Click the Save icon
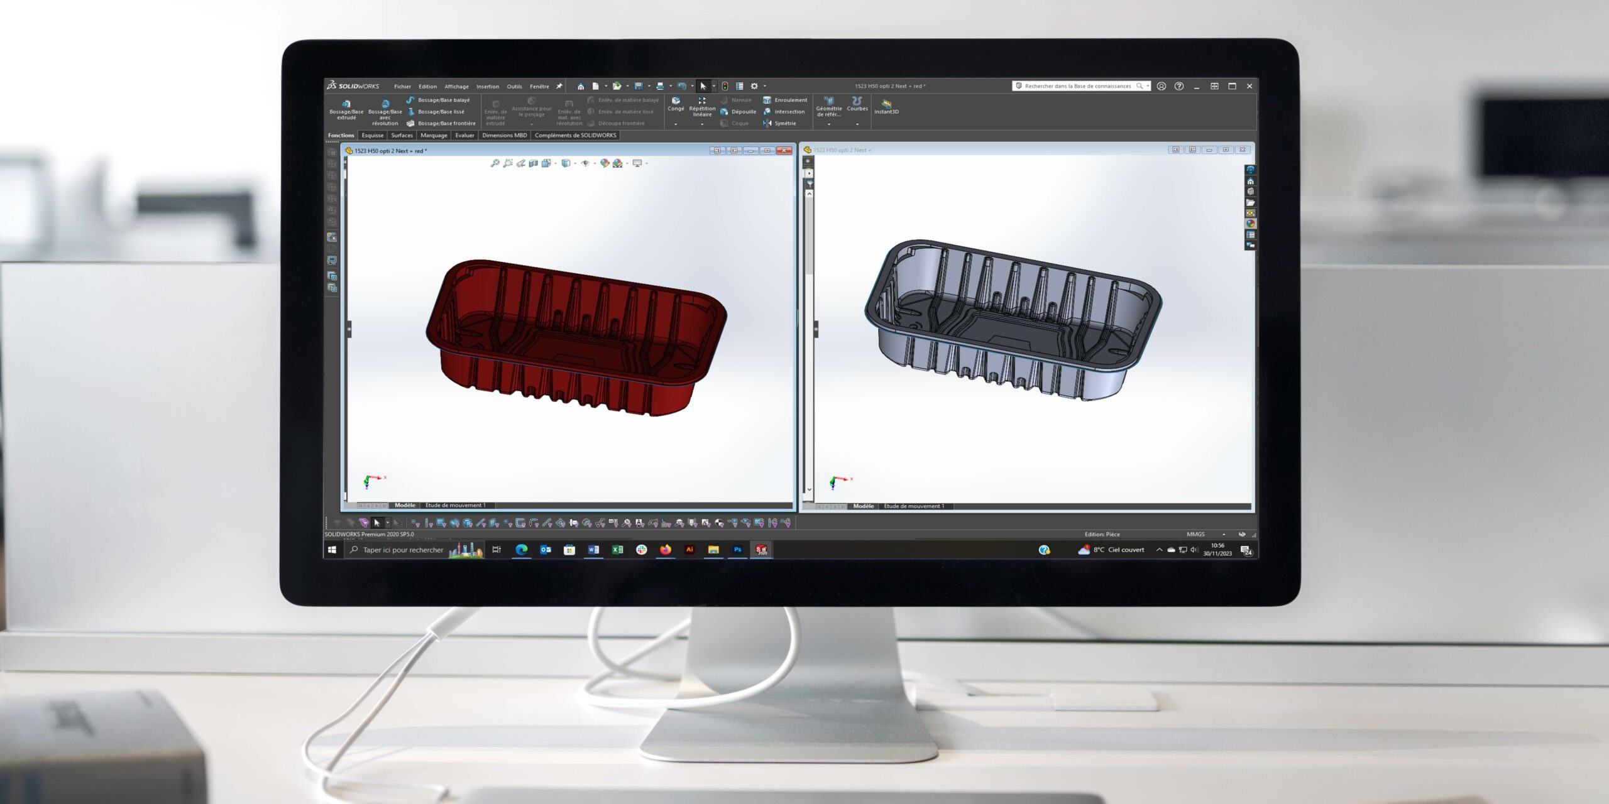The height and width of the screenshot is (804, 1609). (639, 86)
